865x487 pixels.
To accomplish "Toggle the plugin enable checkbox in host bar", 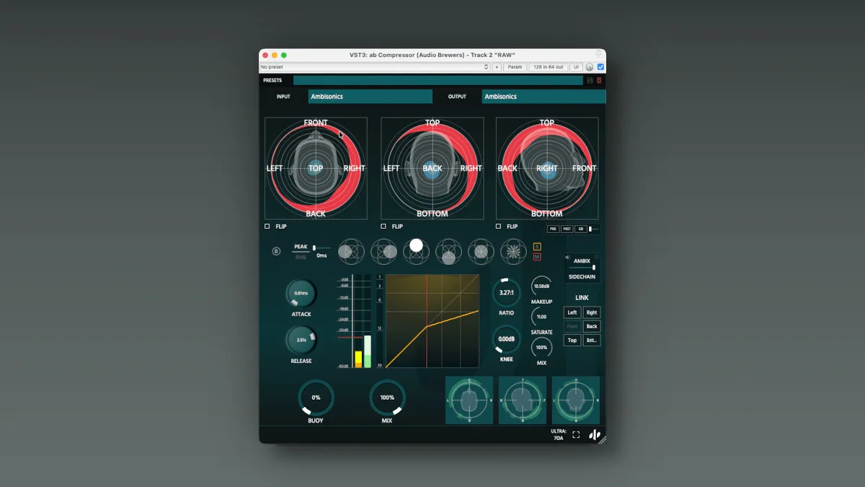I will 601,67.
